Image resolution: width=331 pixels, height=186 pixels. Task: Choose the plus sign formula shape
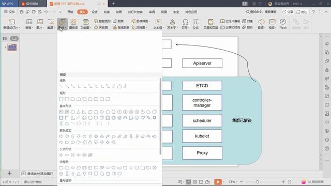[x=61, y=155]
